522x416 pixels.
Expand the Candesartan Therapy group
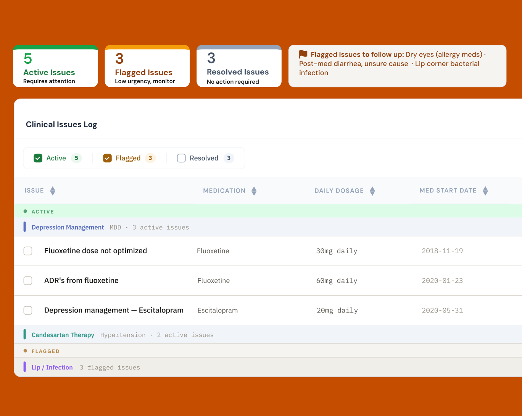pos(63,335)
